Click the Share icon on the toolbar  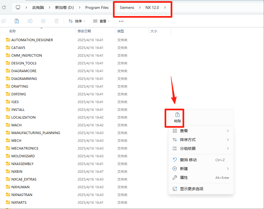(43, 21)
